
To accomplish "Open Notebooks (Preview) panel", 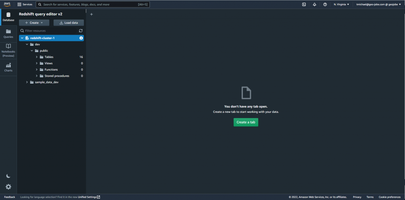I will [8, 50].
